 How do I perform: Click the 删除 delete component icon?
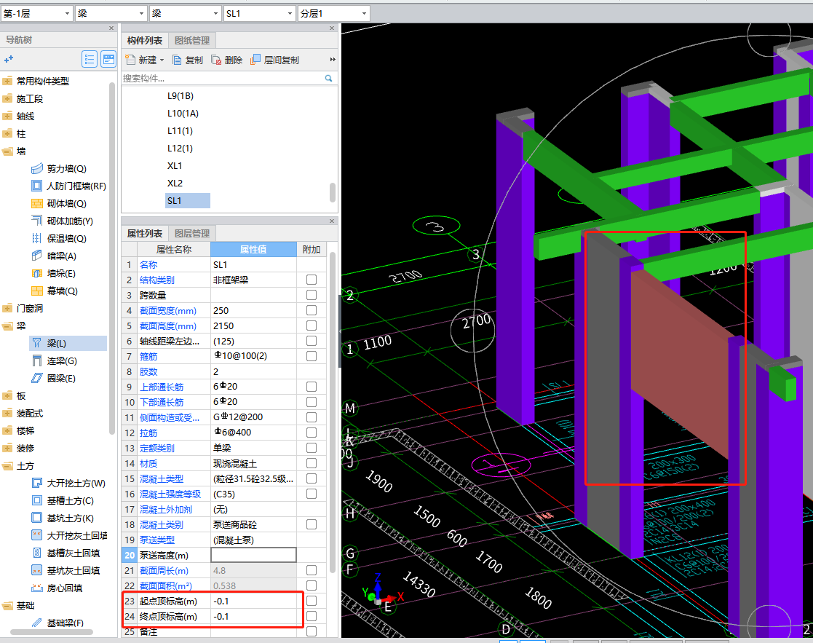click(216, 60)
